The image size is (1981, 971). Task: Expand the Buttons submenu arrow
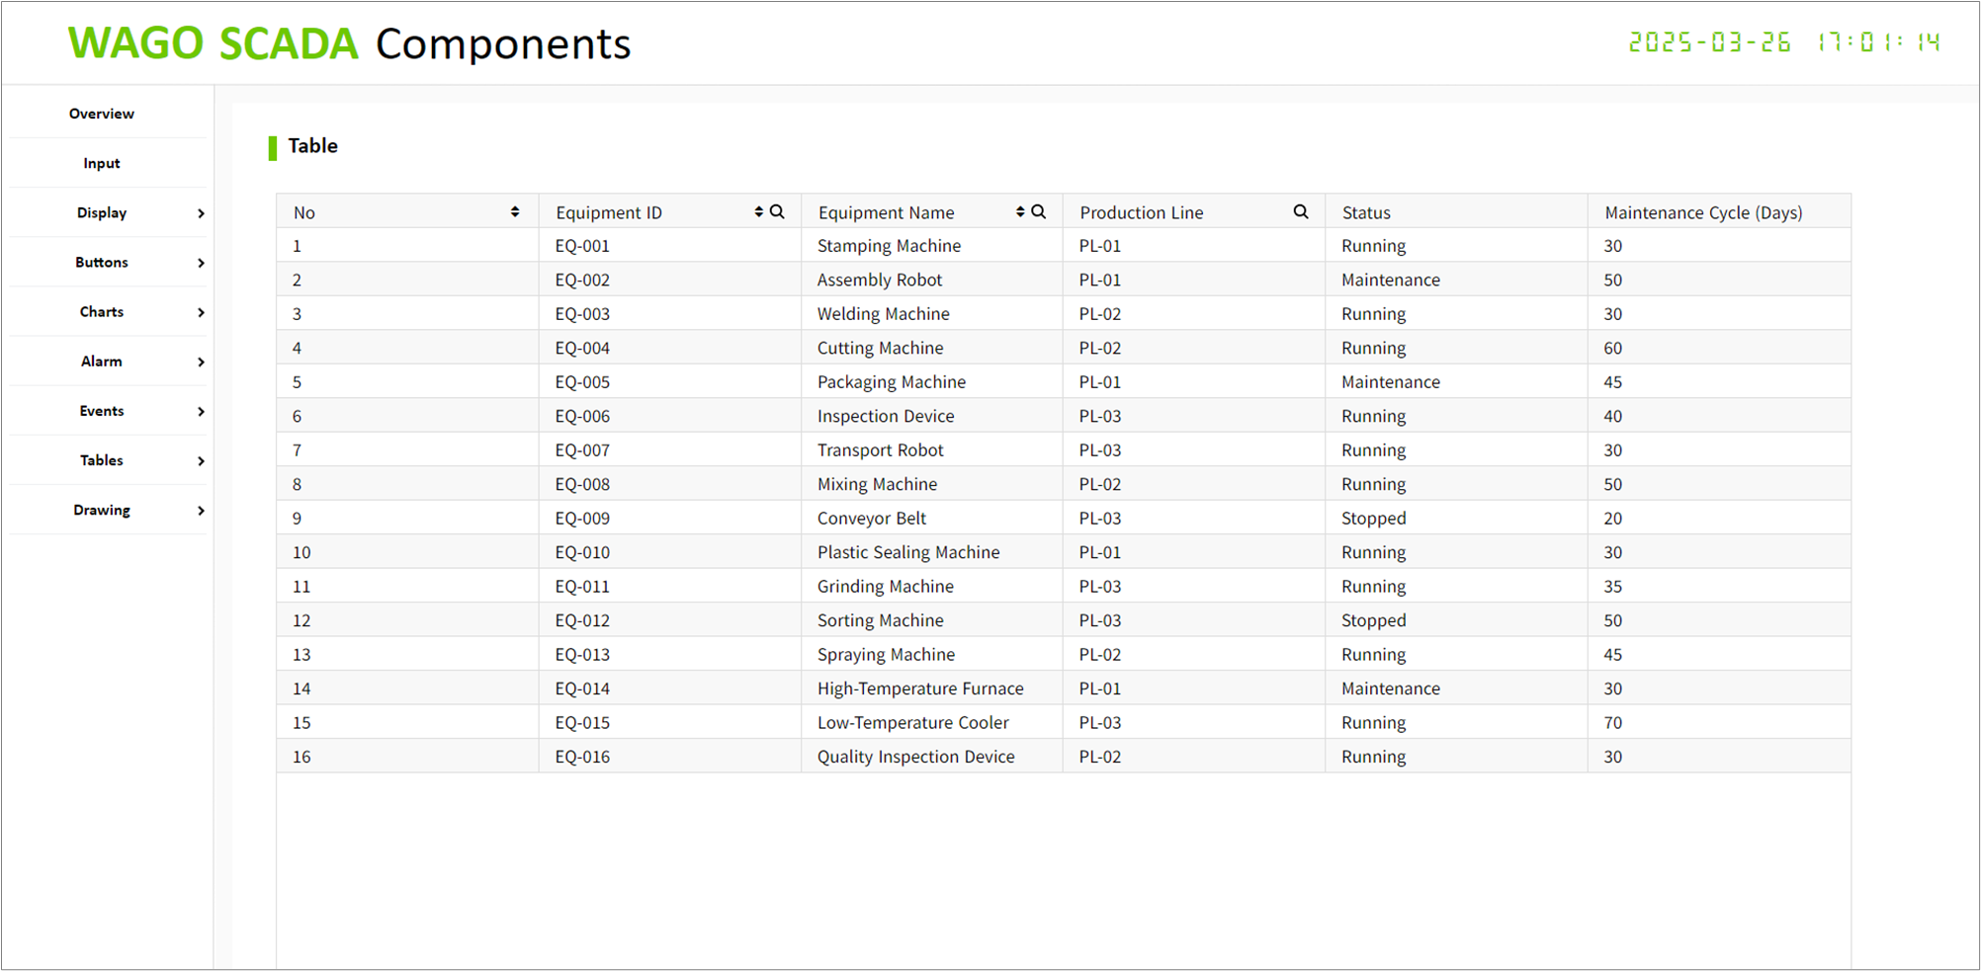pyautogui.click(x=201, y=263)
